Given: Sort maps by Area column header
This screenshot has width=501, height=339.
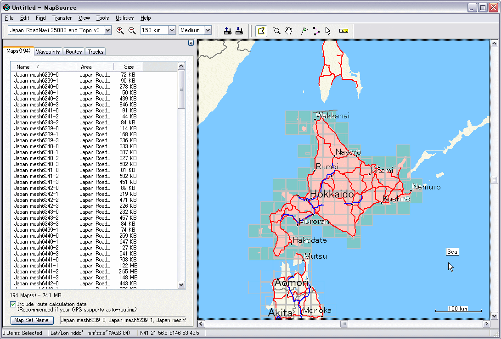Looking at the screenshot, I should coord(95,67).
